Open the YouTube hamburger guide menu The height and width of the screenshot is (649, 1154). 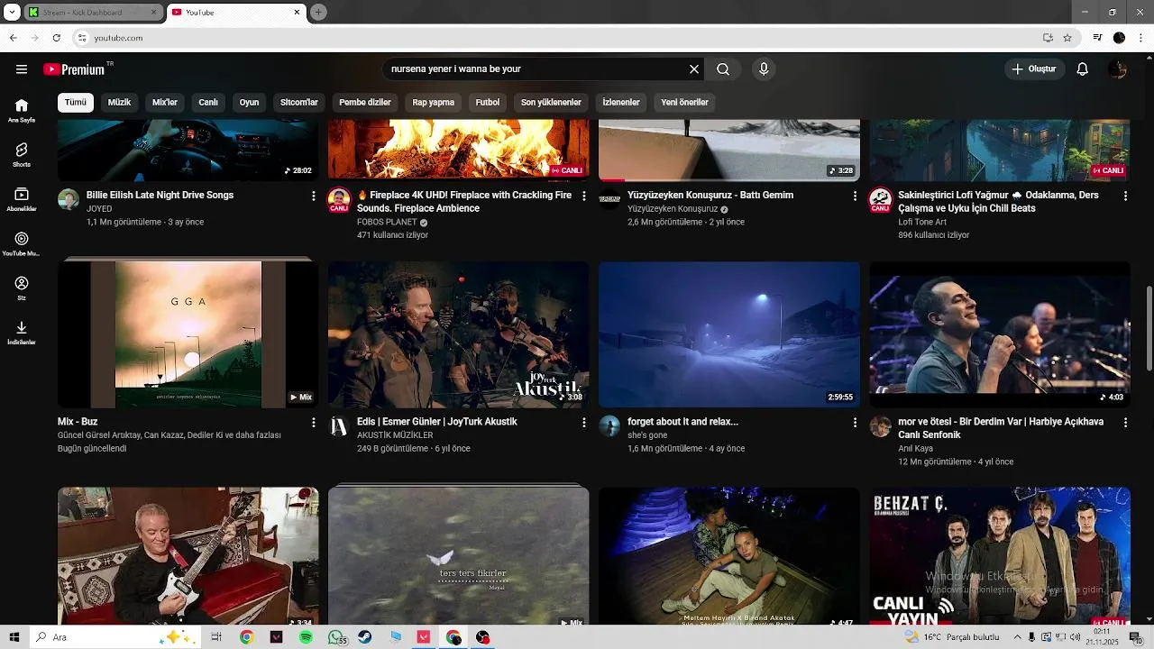pyautogui.click(x=22, y=69)
